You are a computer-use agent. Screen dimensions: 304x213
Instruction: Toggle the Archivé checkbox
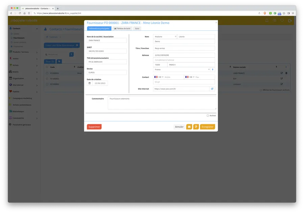pyautogui.click(x=208, y=115)
